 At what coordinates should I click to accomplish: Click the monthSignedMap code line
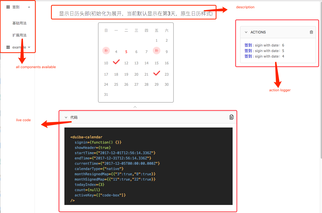115,179
